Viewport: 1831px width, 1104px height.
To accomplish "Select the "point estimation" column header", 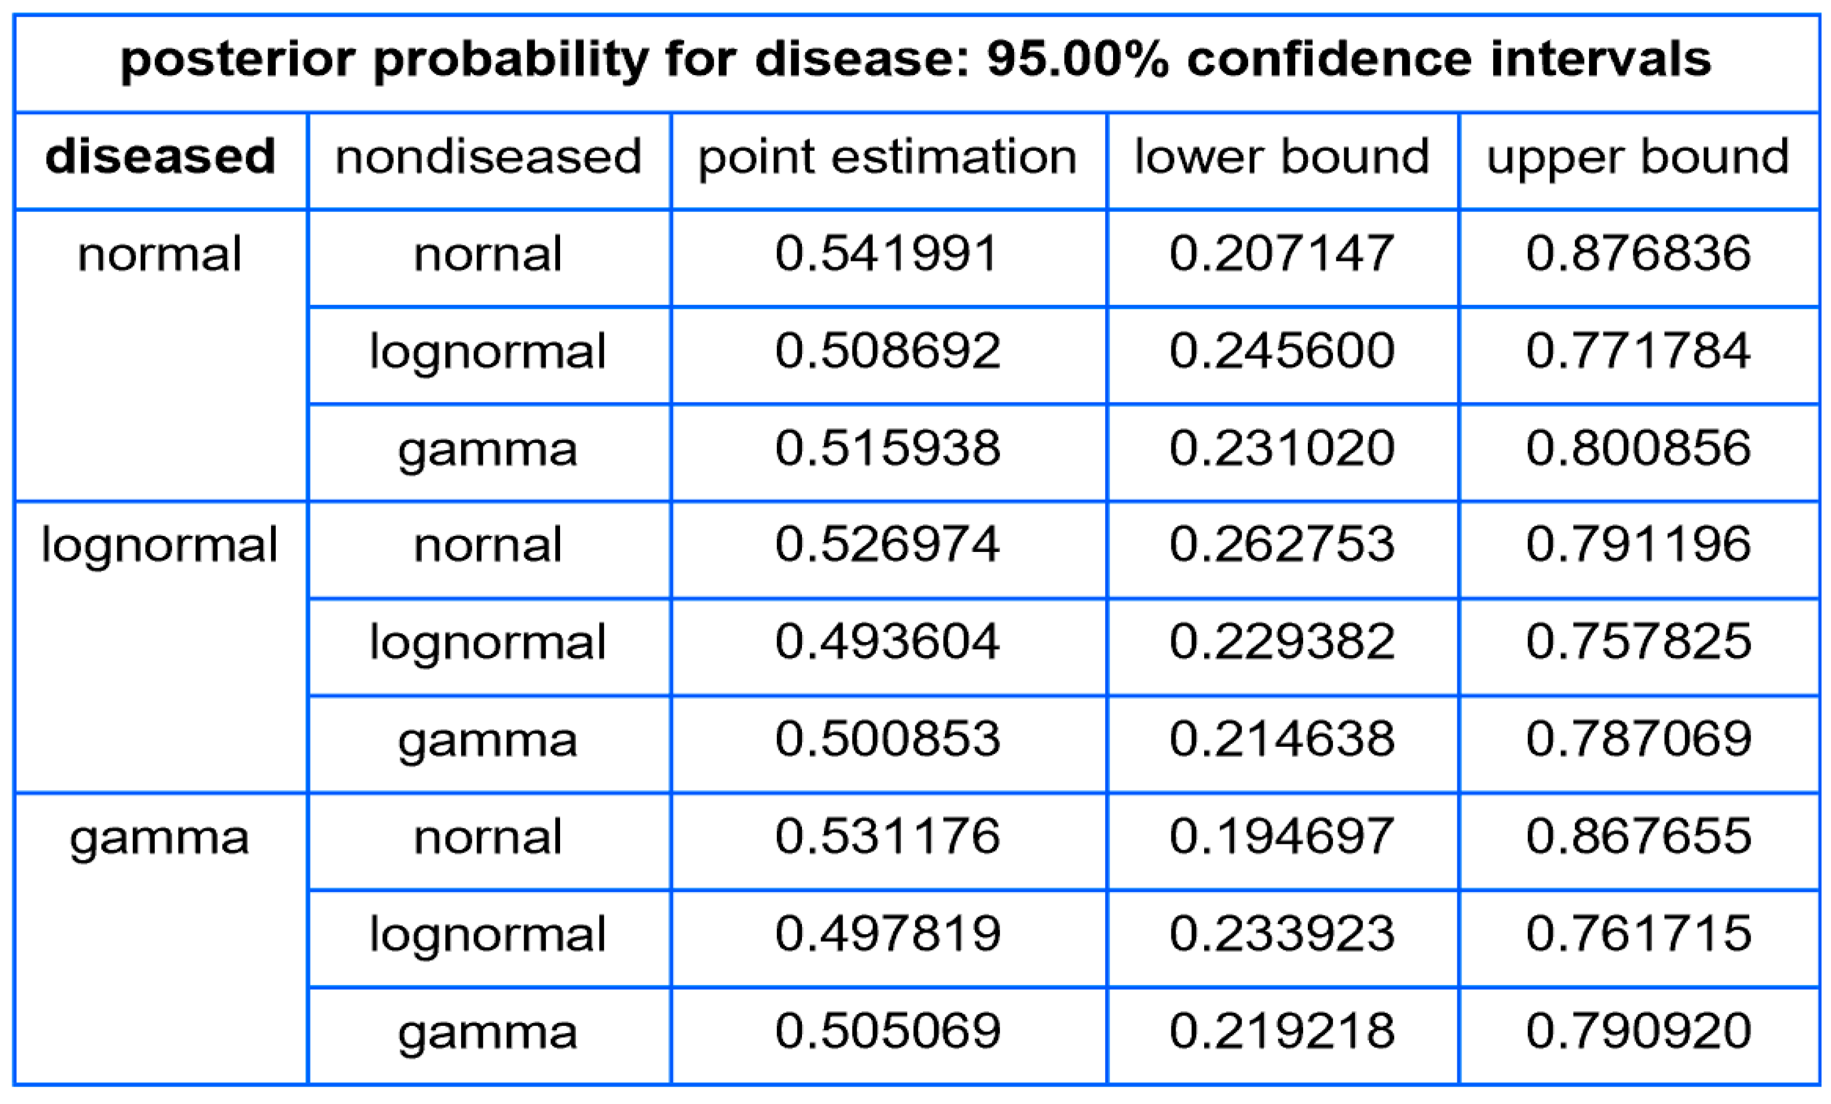I will tap(887, 157).
